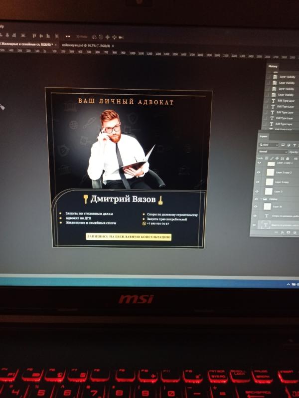The image size is (299, 398).
Task: Filter layers by type layers icon
Action: pyautogui.click(x=295, y=145)
